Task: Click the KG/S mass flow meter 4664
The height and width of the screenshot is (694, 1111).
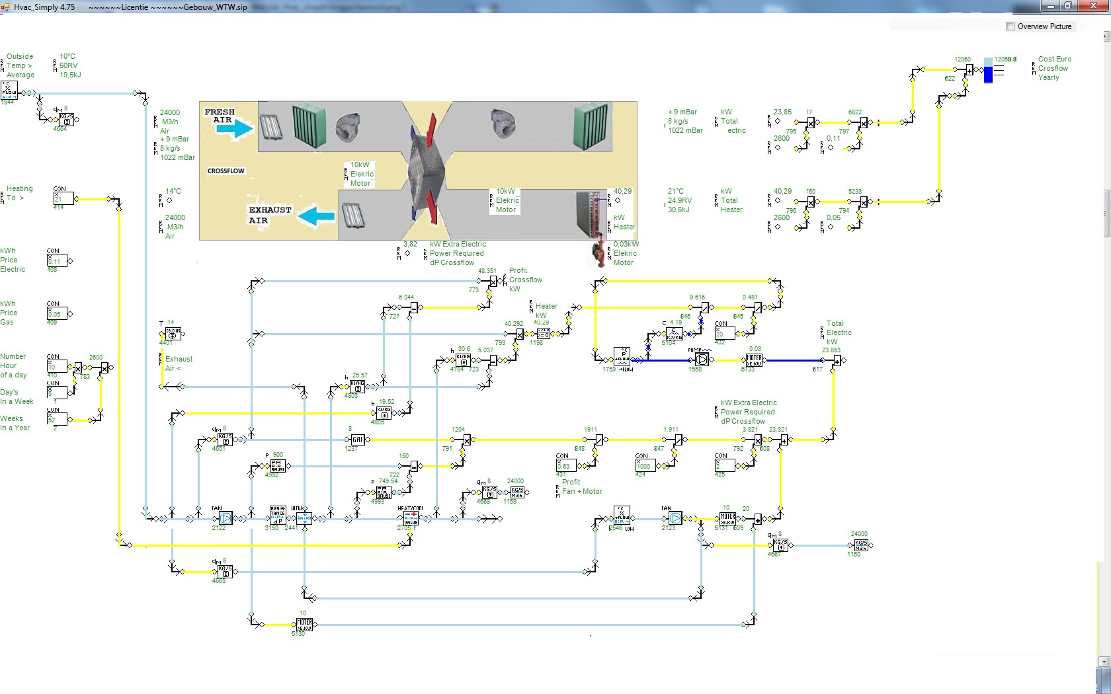Action: (x=66, y=119)
